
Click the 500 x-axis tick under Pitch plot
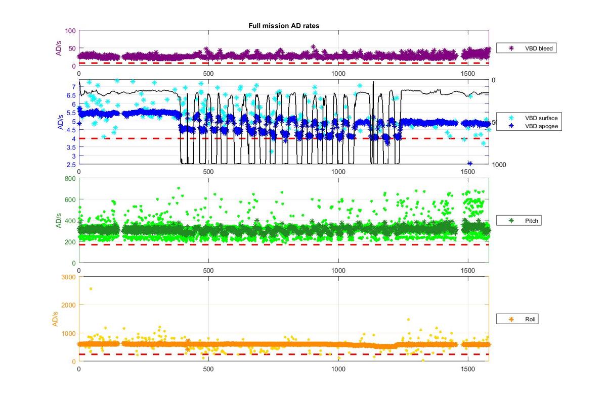point(209,271)
